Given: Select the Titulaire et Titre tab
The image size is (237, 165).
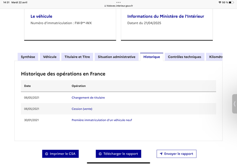Looking at the screenshot, I should click(77, 57).
